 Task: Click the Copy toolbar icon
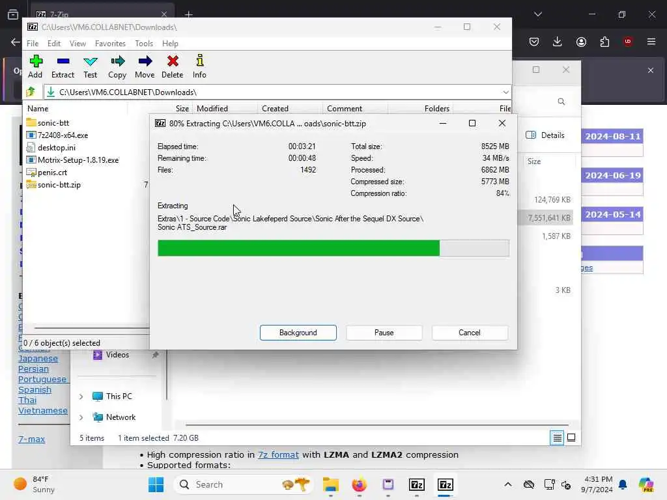[x=117, y=66]
